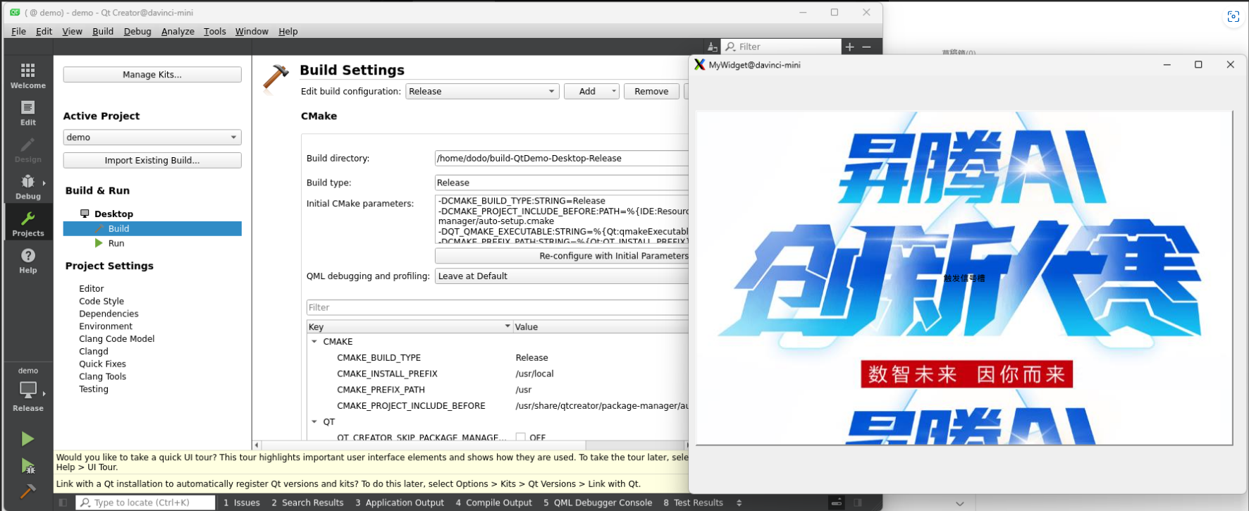Open the Application Output pane
The image size is (1249, 511).
(x=400, y=503)
